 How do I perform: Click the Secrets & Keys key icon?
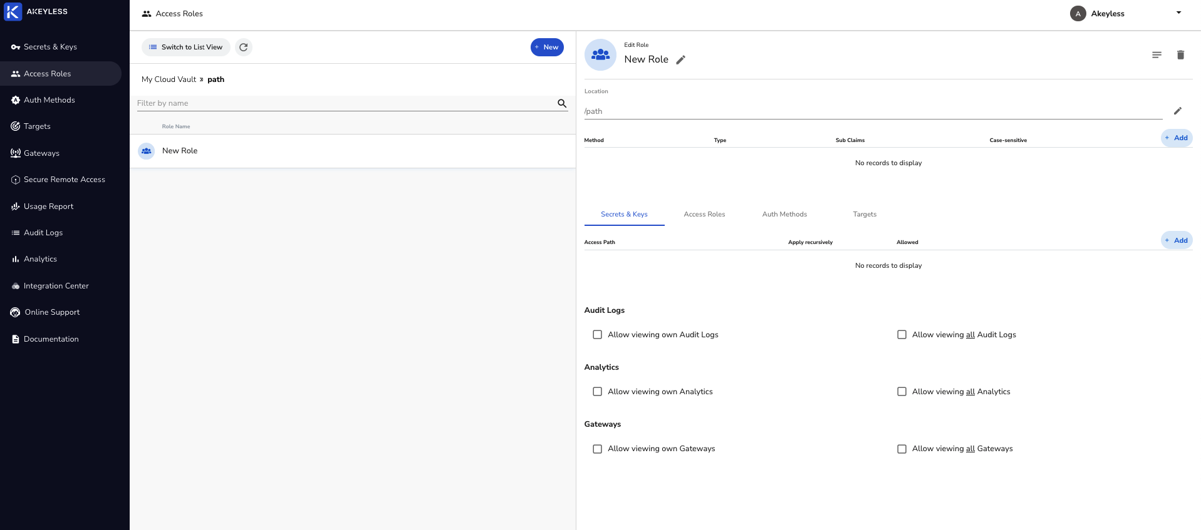(x=16, y=47)
